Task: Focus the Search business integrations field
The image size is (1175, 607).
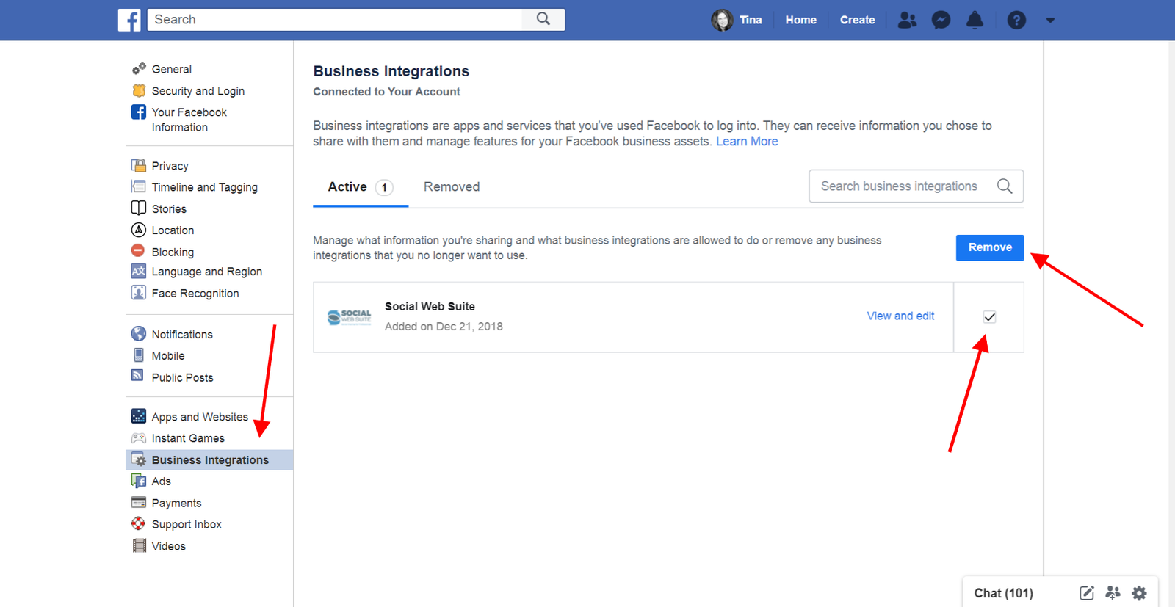Action: 916,186
